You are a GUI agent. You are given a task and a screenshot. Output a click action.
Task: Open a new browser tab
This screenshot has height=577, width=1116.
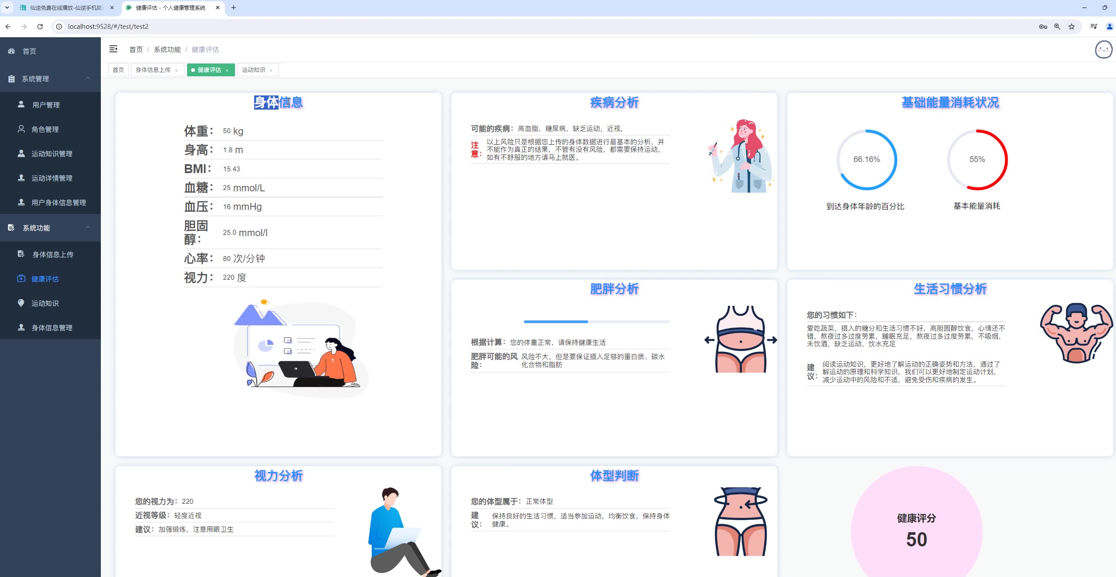point(234,8)
